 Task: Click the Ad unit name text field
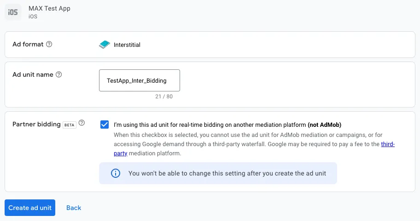[140, 80]
